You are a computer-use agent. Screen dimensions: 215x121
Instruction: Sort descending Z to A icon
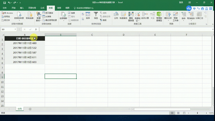83,19
